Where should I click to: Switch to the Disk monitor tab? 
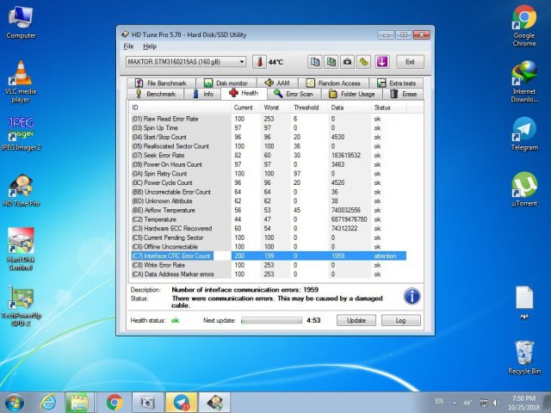click(226, 83)
